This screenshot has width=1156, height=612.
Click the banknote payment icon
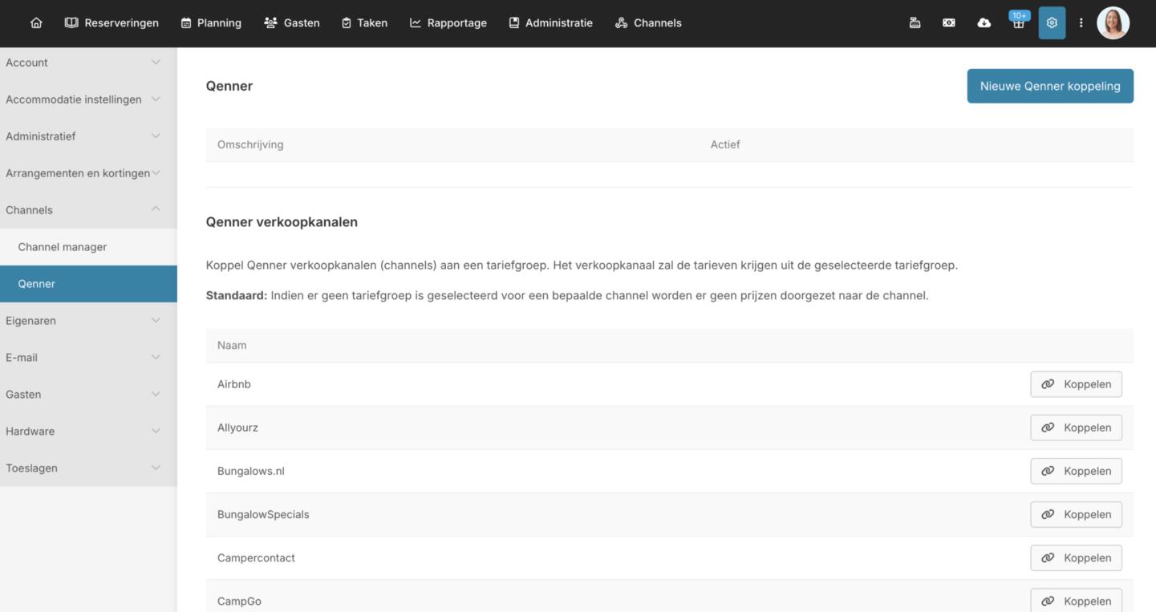click(949, 23)
